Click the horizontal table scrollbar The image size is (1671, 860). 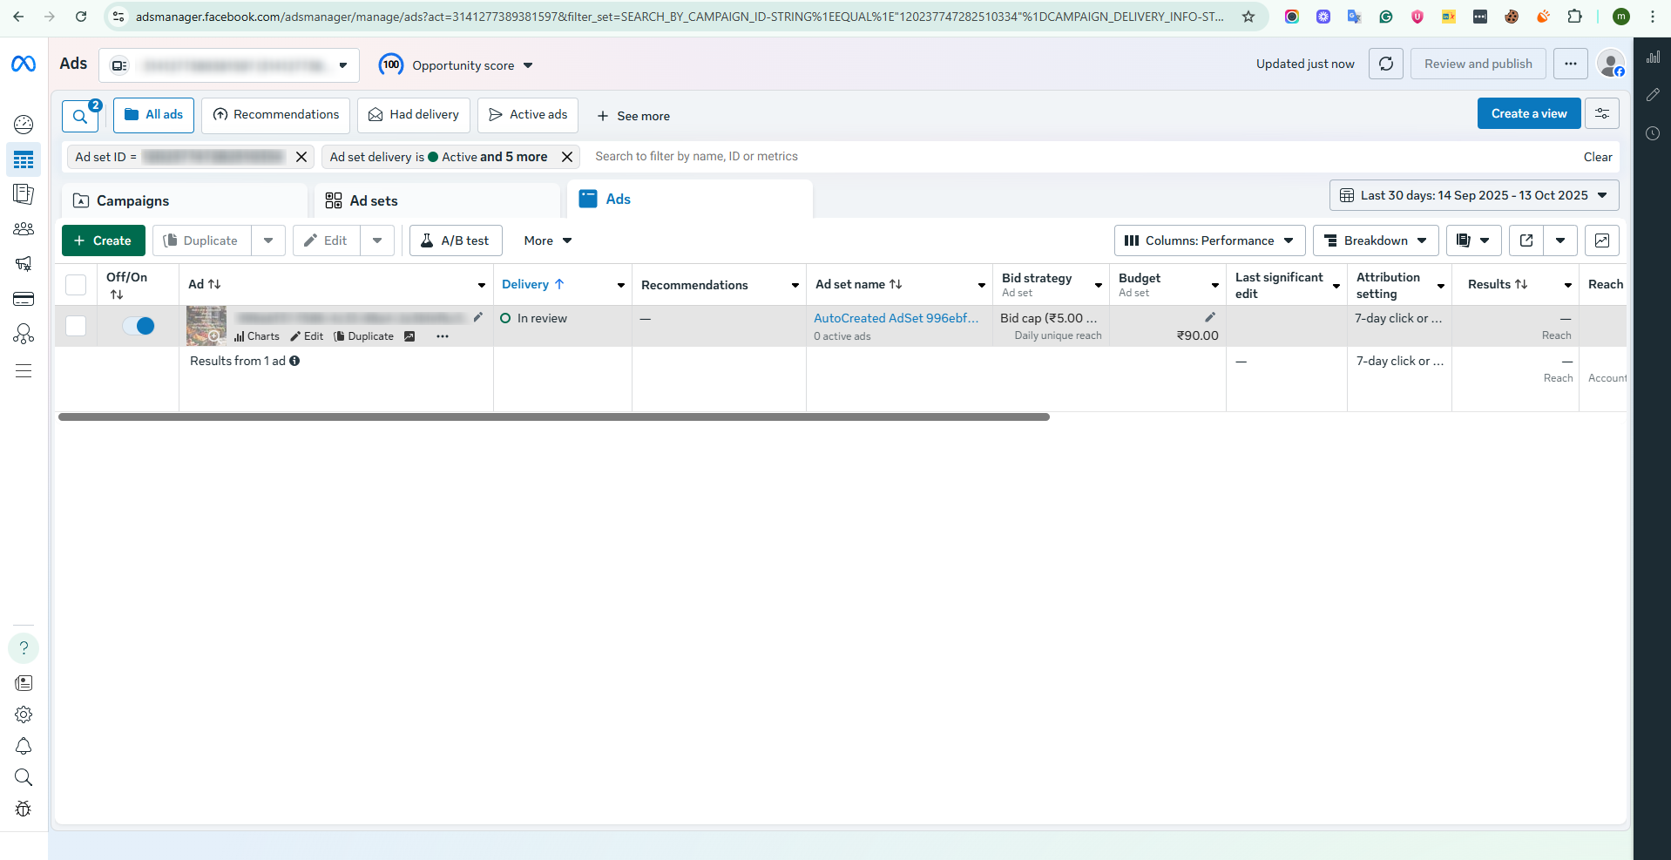(x=553, y=417)
